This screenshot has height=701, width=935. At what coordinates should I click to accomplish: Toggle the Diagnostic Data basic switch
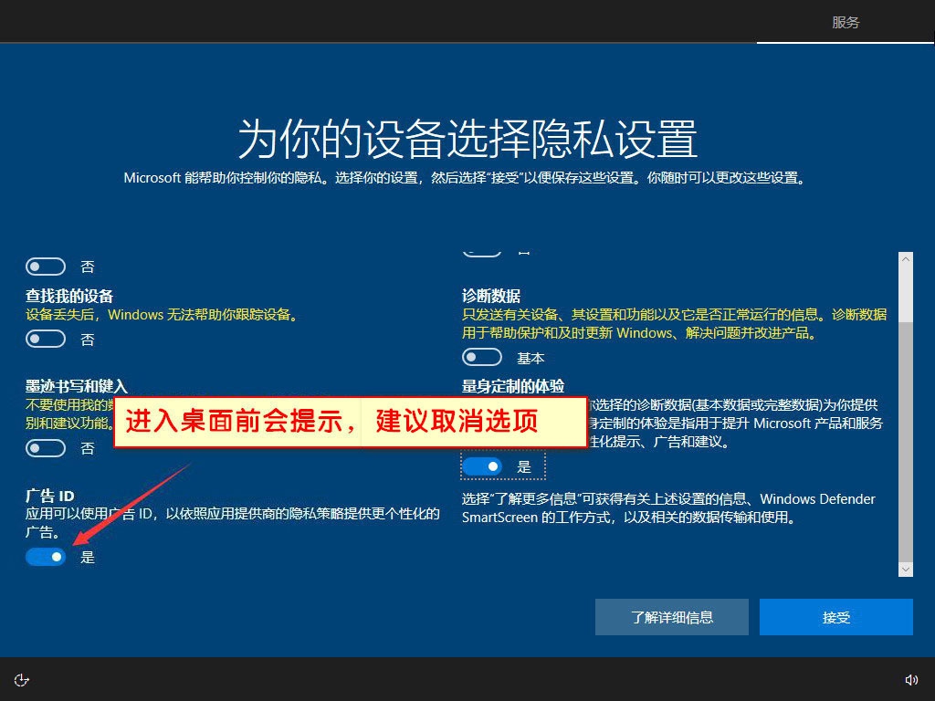pyautogui.click(x=482, y=358)
